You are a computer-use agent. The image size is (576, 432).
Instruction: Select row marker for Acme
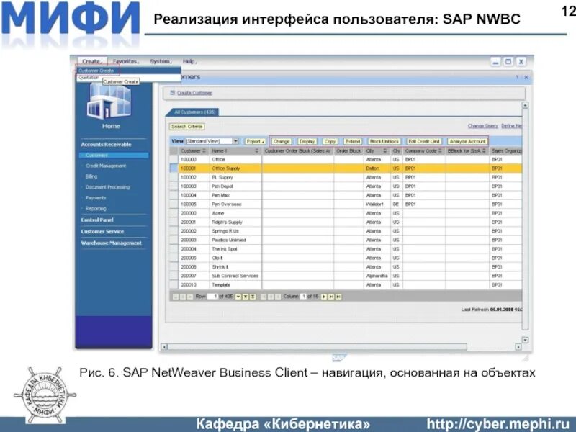174,213
